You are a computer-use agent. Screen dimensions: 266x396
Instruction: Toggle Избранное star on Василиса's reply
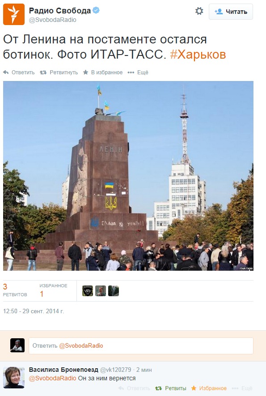click(x=209, y=388)
